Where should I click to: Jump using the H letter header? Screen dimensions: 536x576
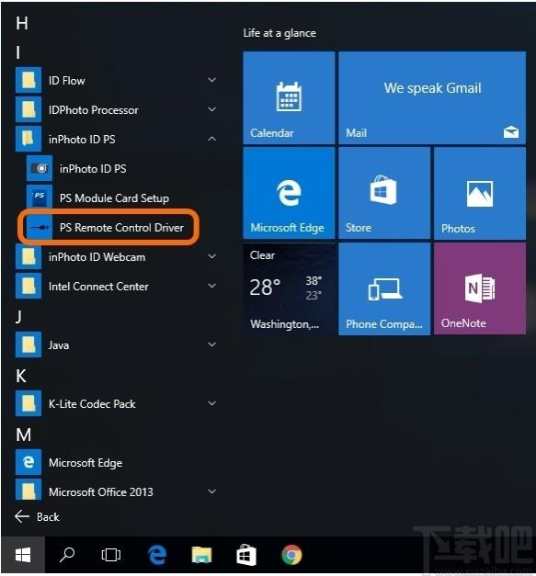tap(22, 23)
